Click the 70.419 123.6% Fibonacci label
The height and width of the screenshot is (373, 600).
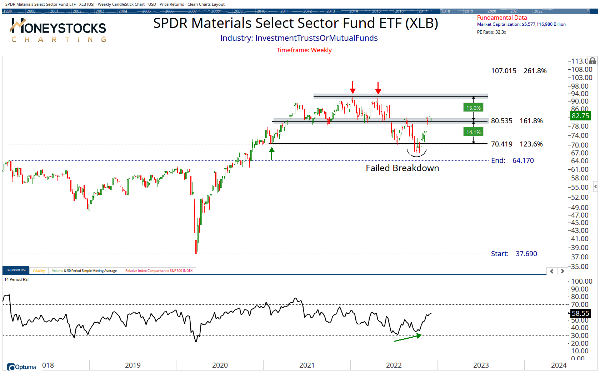click(x=517, y=144)
